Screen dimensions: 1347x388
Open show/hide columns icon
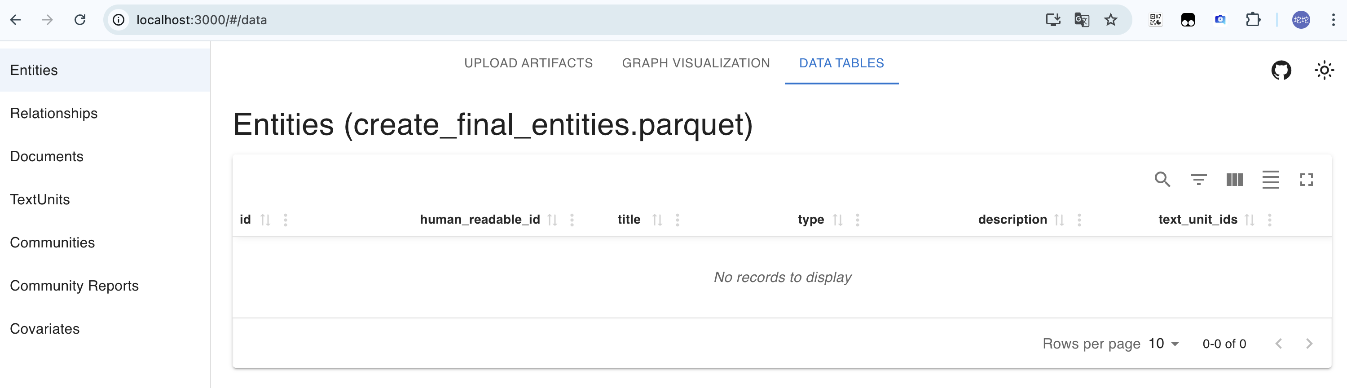1234,179
